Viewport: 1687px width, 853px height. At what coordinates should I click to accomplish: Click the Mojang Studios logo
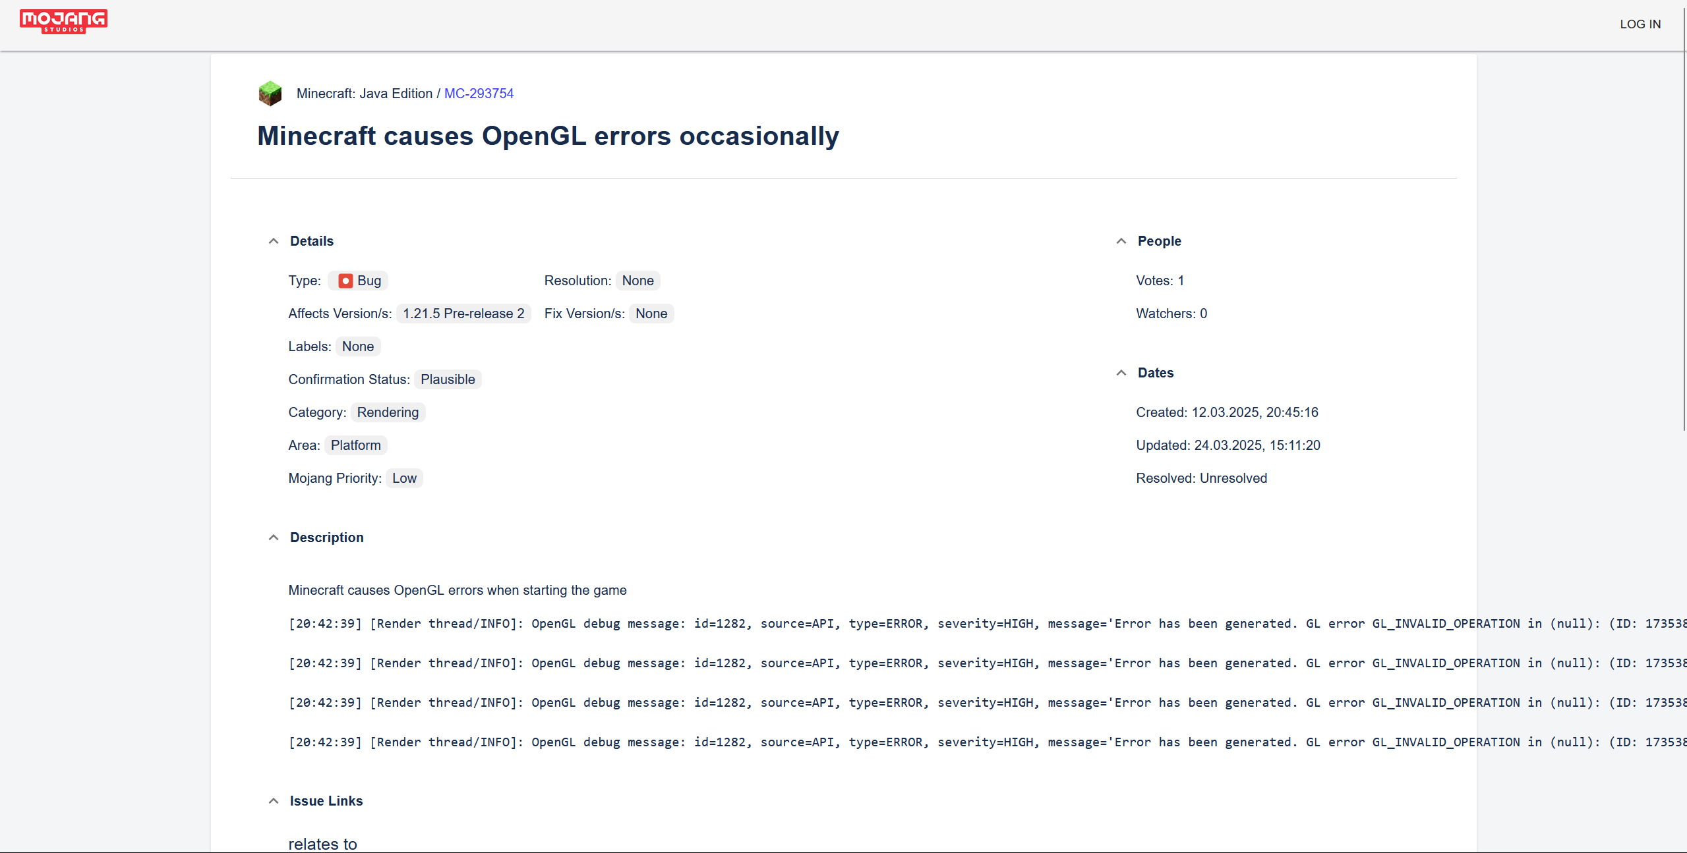(63, 21)
